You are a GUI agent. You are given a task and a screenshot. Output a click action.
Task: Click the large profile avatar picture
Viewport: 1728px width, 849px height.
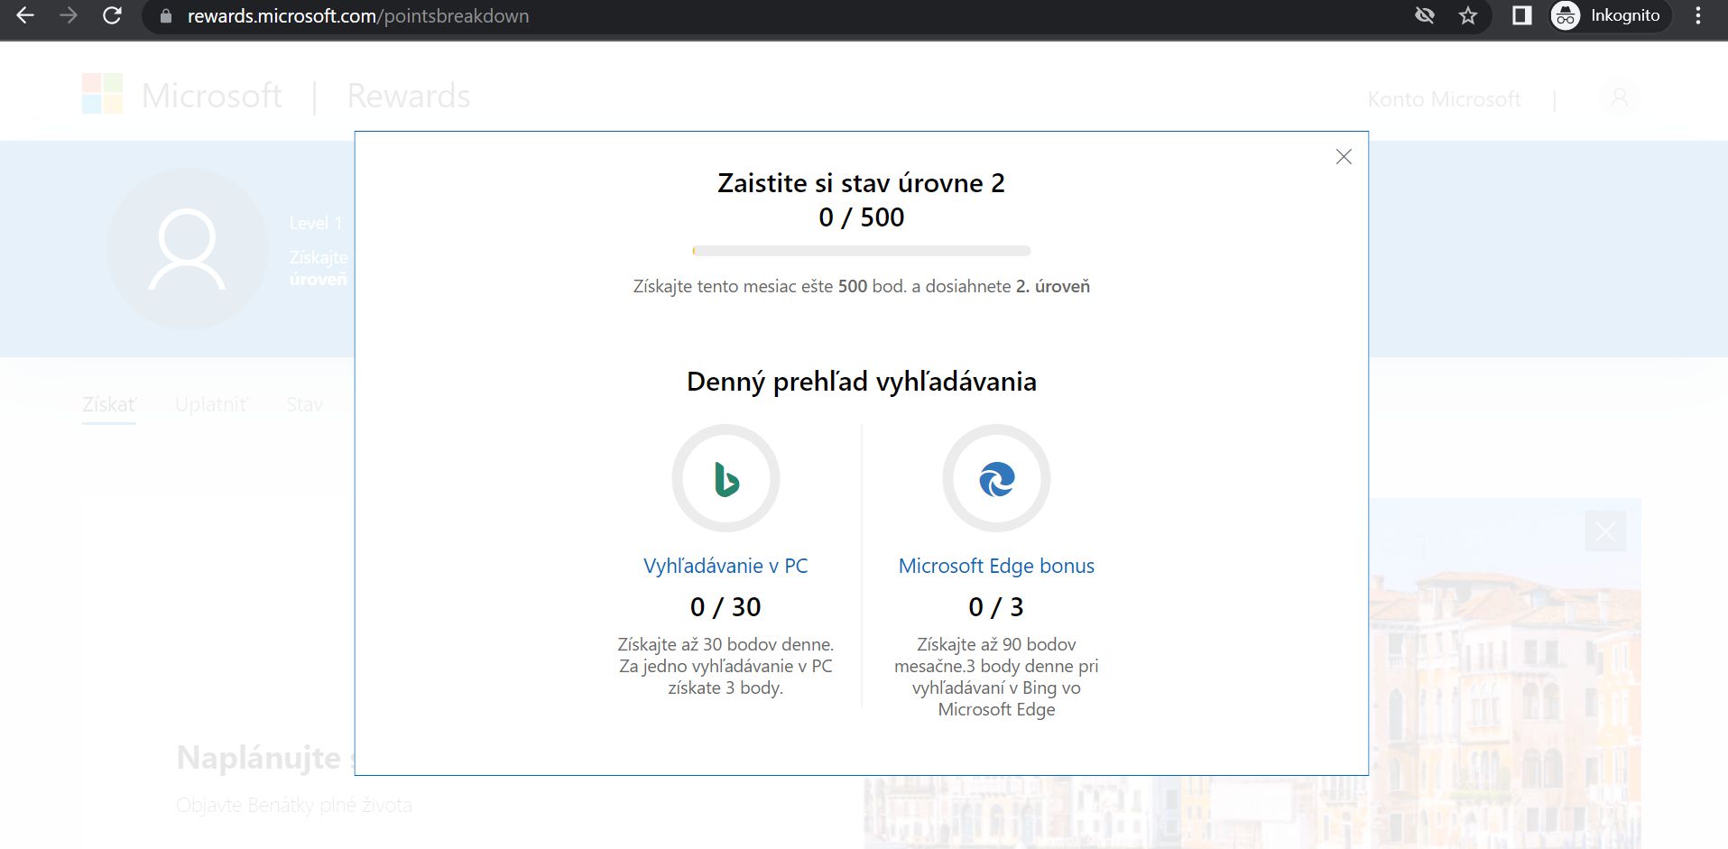[x=187, y=249]
